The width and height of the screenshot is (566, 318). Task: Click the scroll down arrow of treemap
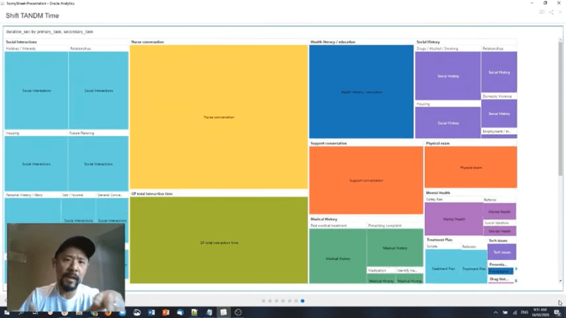560,280
